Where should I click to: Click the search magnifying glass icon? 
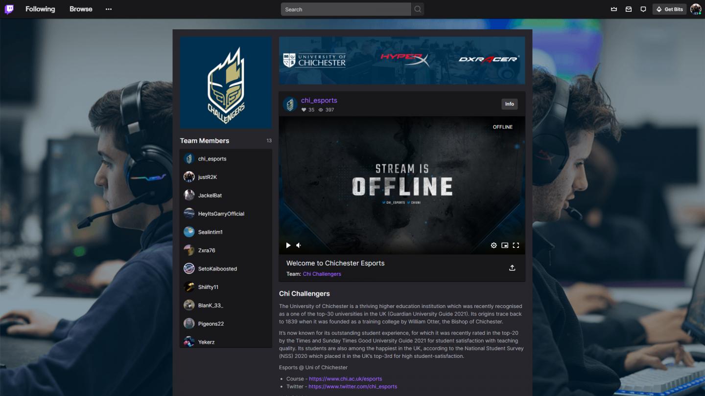click(x=417, y=9)
